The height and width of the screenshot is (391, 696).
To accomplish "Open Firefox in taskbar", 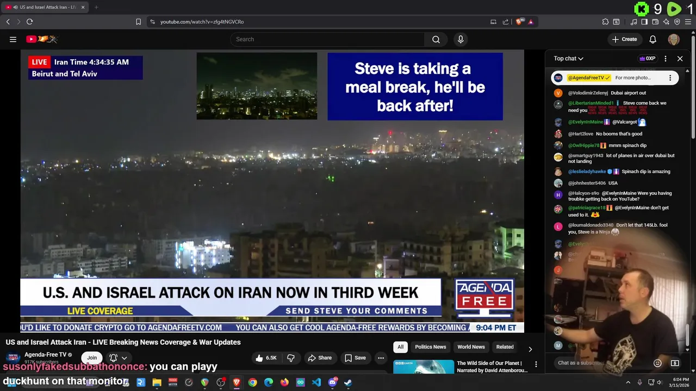I will (x=284, y=382).
